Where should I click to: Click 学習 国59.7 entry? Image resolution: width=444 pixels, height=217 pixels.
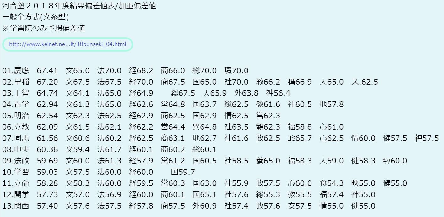(x=183, y=172)
